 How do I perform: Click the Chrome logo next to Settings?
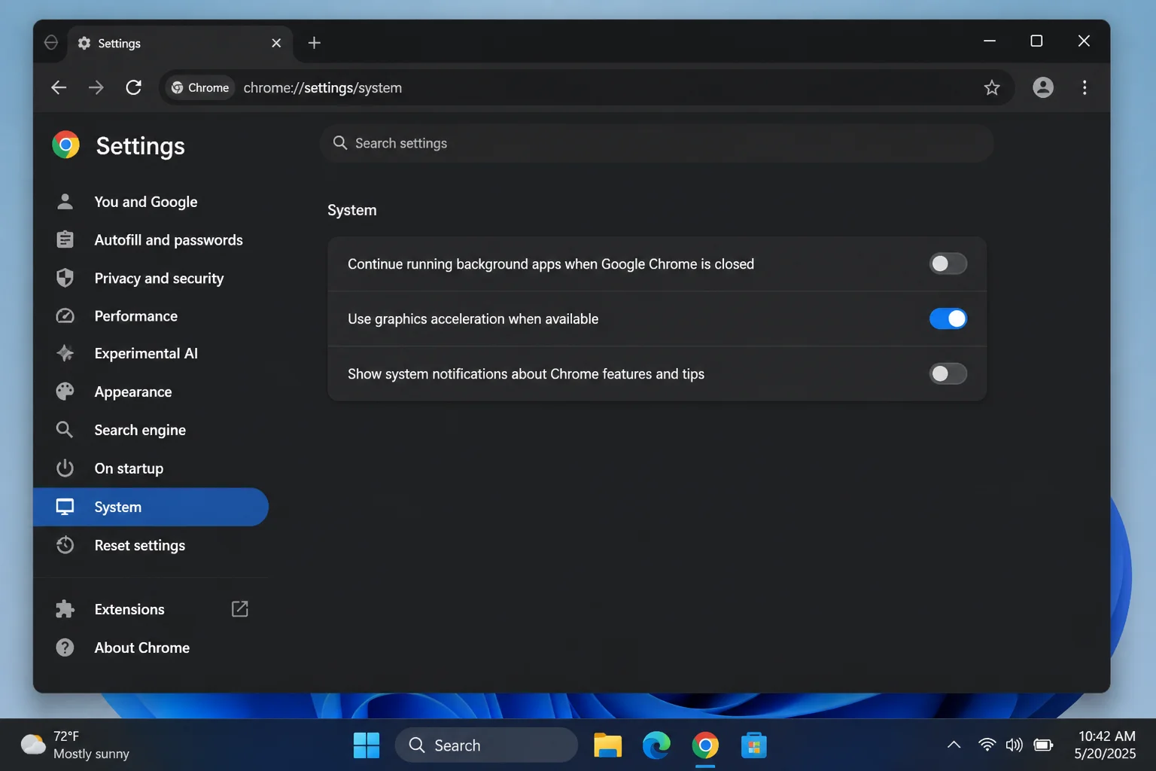(x=66, y=145)
